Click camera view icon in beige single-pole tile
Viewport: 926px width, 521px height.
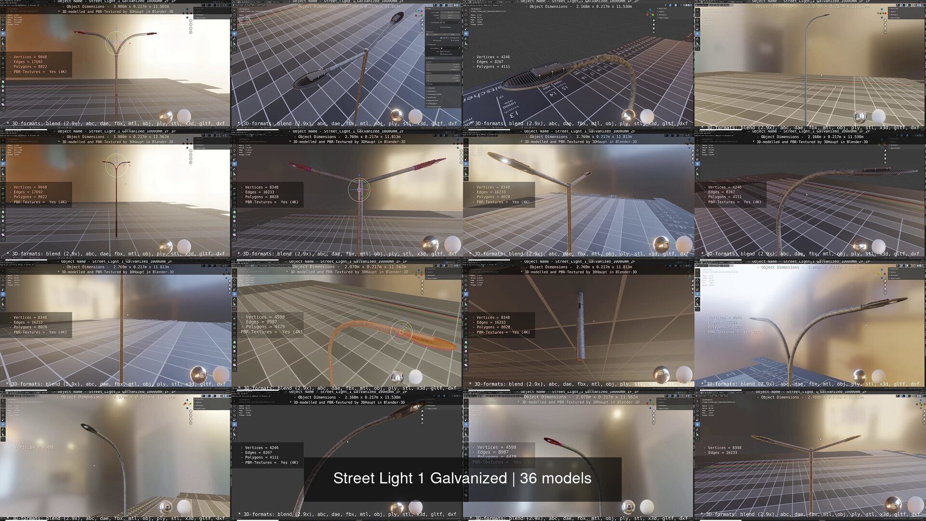(x=885, y=28)
